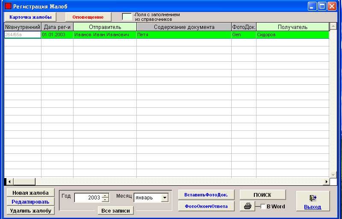Click the Получатель column header
The width and height of the screenshot is (342, 219).
(x=292, y=27)
